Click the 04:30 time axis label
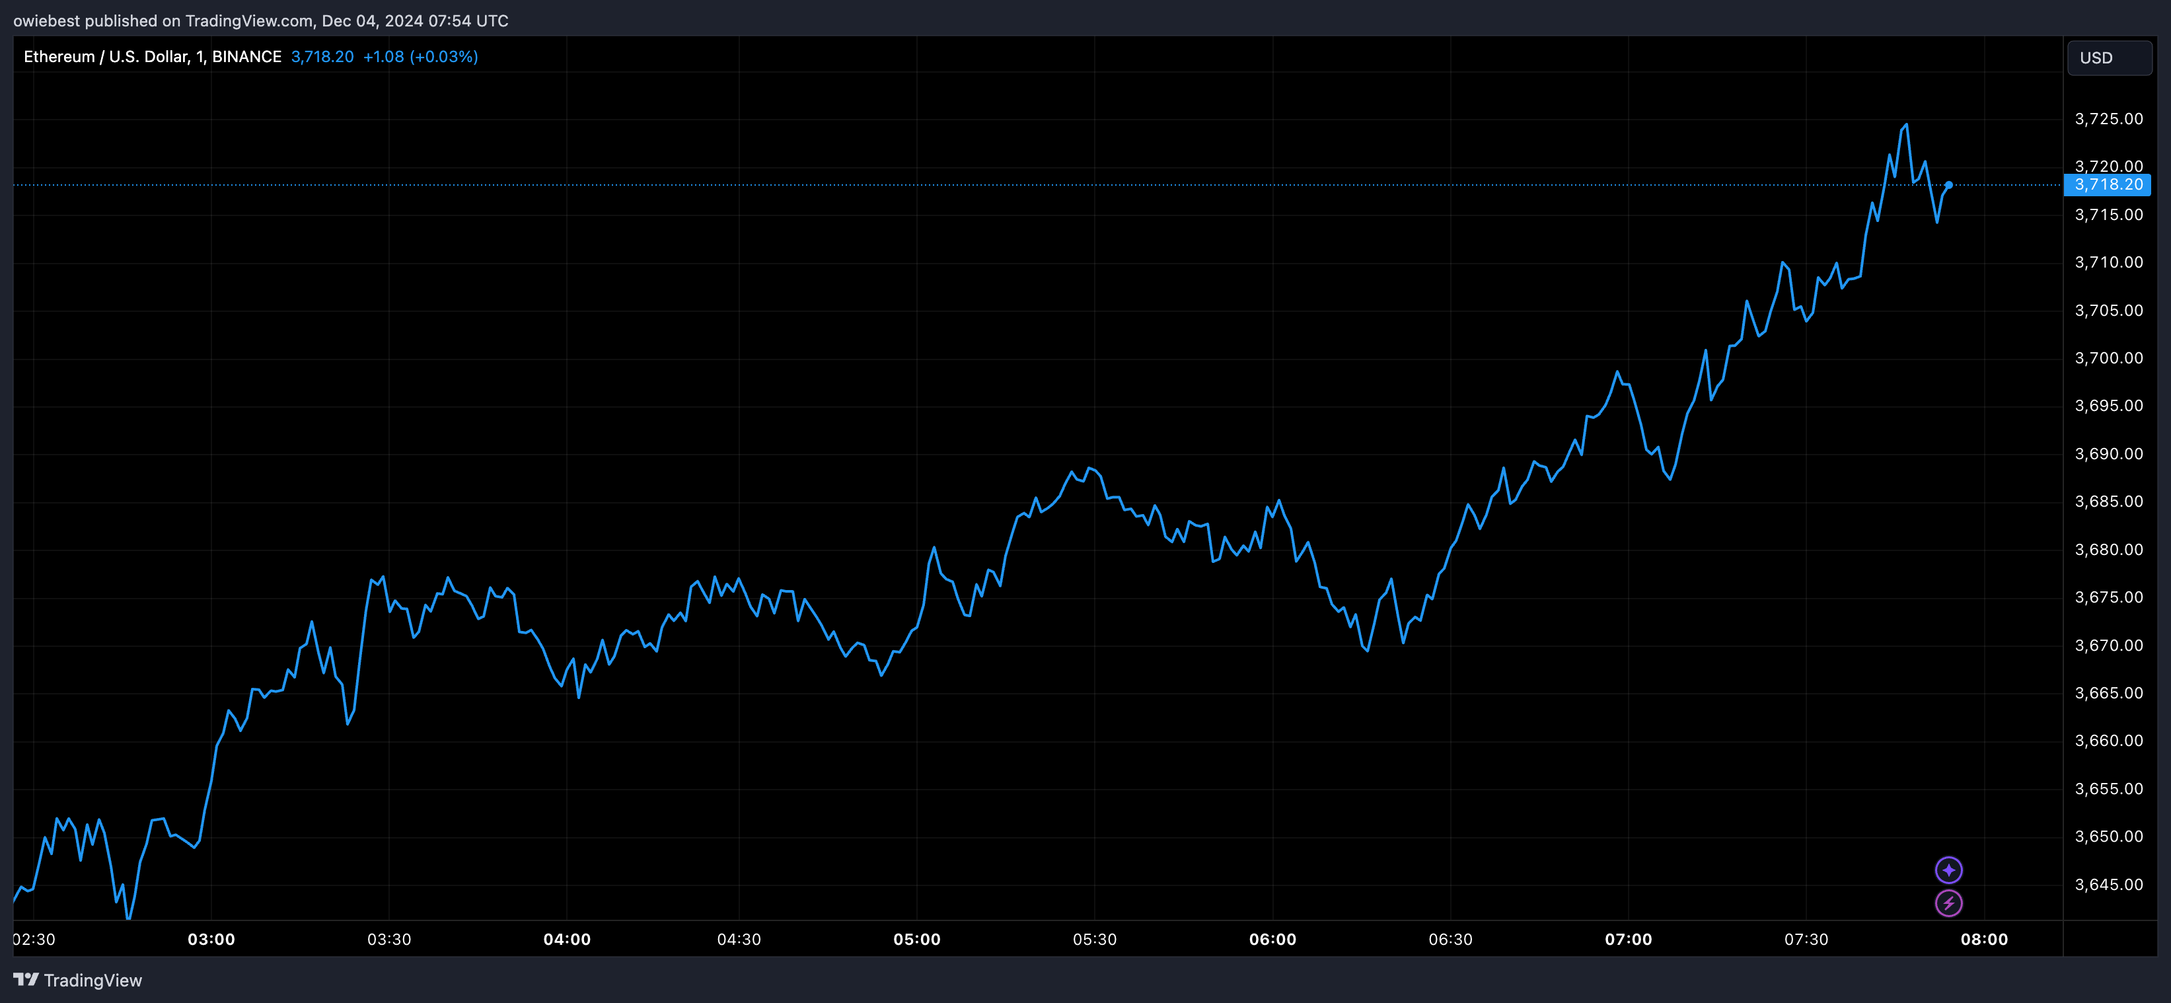The height and width of the screenshot is (1003, 2171). pyautogui.click(x=739, y=939)
